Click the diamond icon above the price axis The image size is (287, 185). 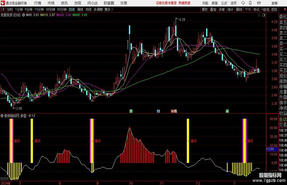(259, 15)
